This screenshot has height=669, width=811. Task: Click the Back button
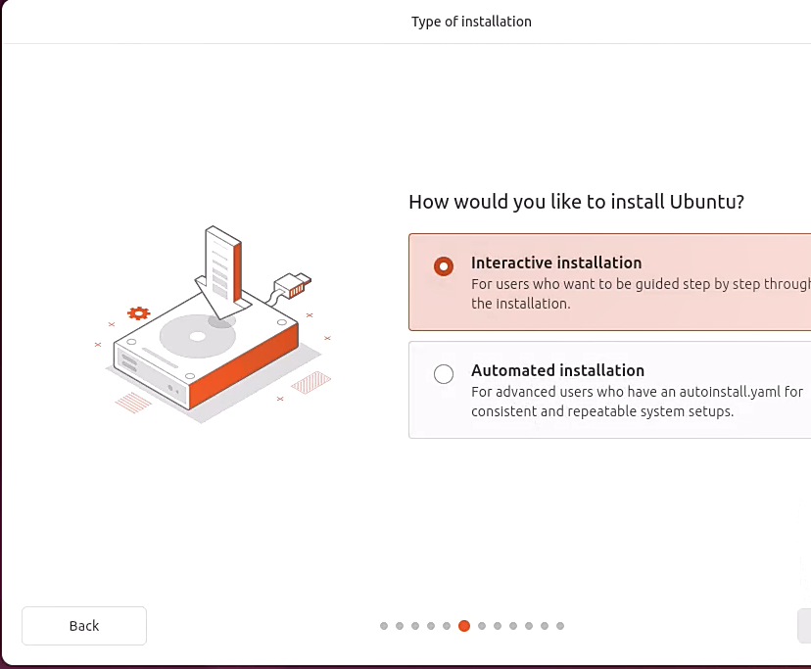[83, 625]
